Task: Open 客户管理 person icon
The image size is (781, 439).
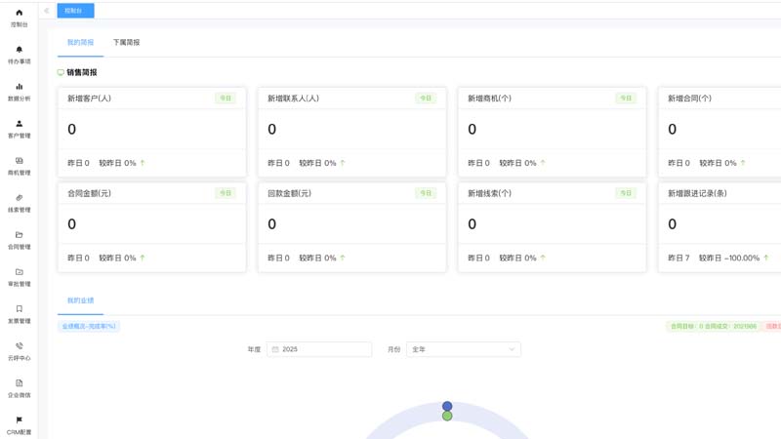Action: 19,124
